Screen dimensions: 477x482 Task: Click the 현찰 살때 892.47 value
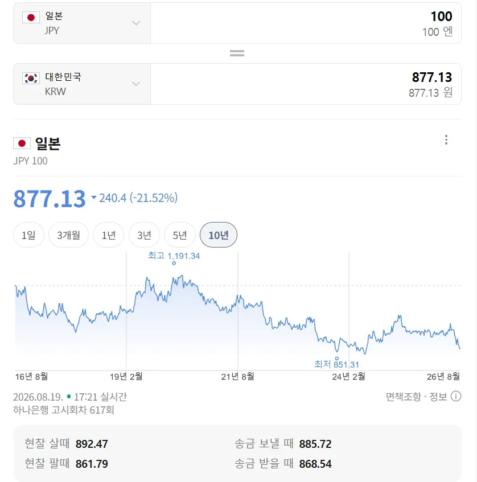(x=92, y=444)
